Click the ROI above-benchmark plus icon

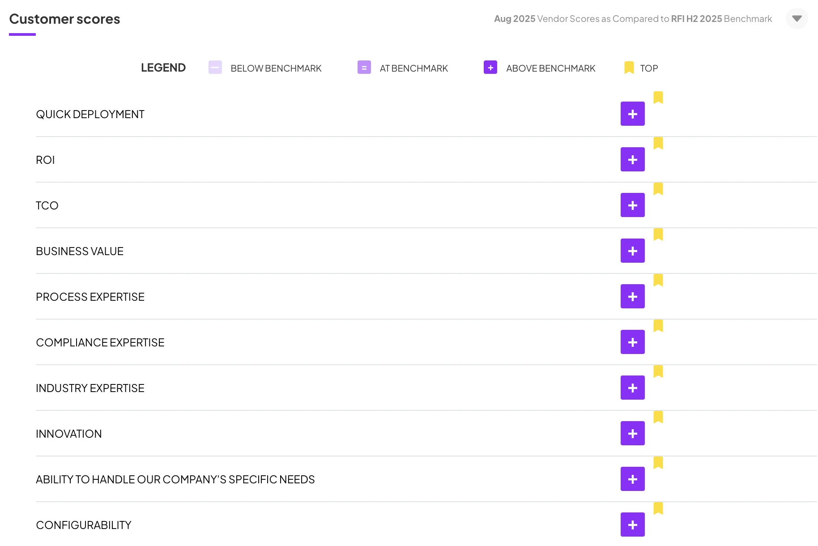(x=632, y=159)
